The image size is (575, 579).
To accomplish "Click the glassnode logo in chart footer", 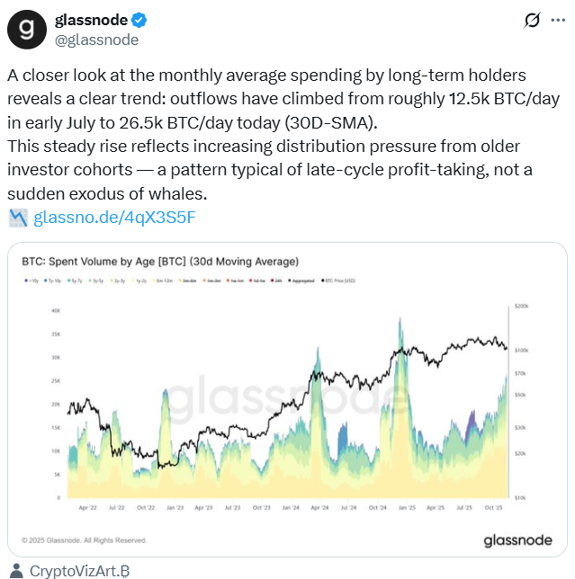I will pos(511,539).
